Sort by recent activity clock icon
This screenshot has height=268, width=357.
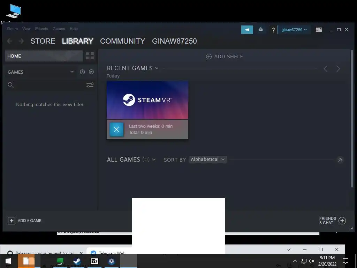(x=82, y=72)
